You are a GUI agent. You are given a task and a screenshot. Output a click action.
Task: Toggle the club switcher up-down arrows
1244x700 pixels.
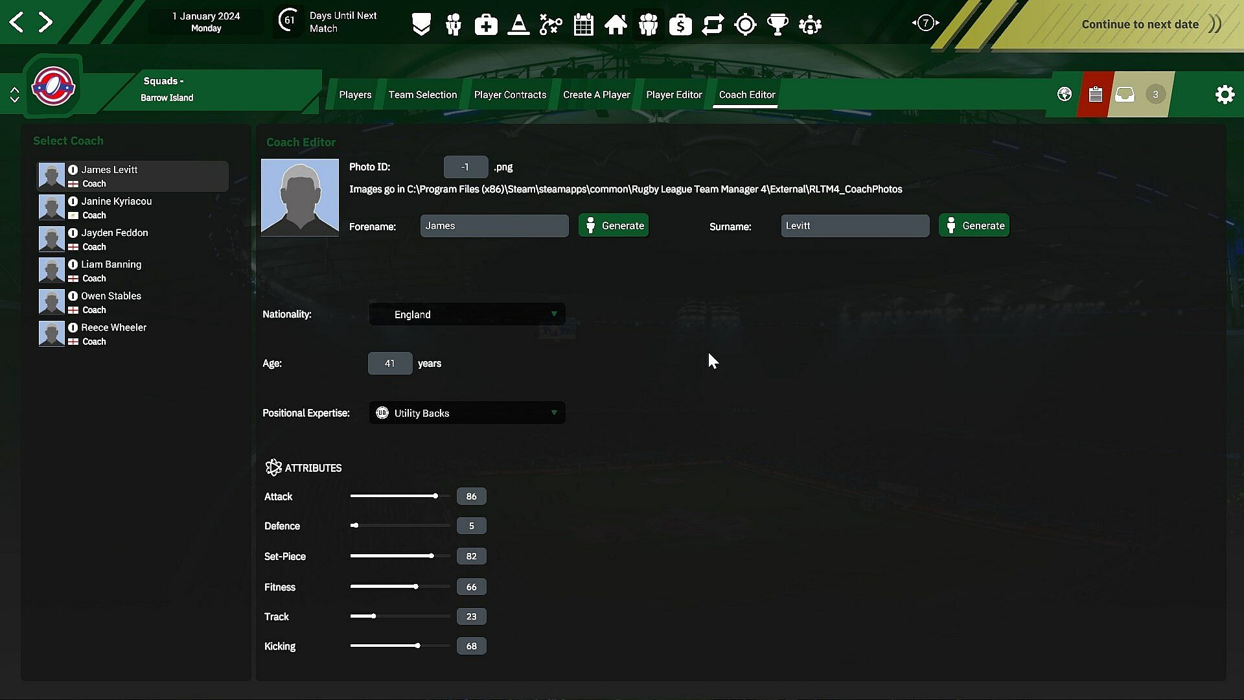coord(14,95)
